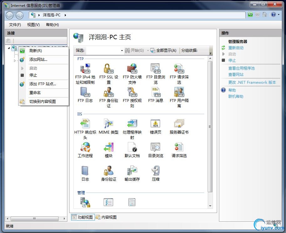This screenshot has height=233, width=286.
Task: Open the 帮助(H) menu
Action: pos(52,25)
